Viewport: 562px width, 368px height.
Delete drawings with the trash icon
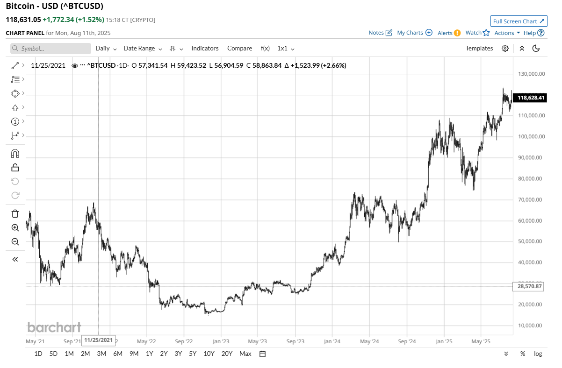pyautogui.click(x=15, y=213)
